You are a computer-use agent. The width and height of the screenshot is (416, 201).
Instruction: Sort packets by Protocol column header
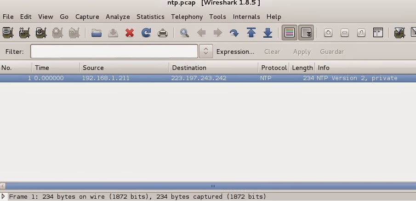pos(274,68)
